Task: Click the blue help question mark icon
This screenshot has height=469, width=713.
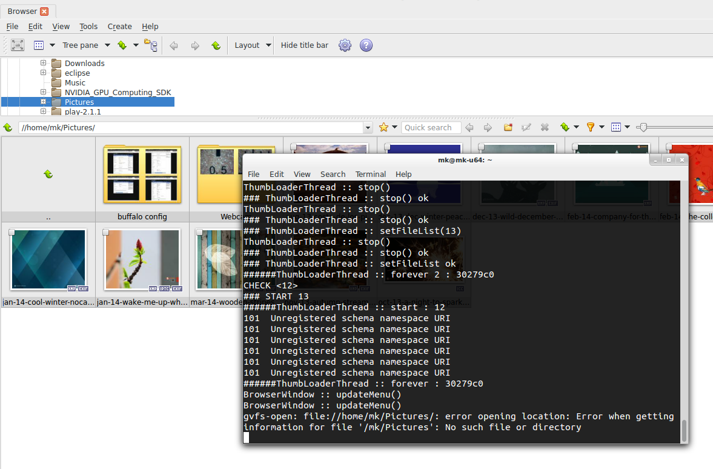Action: [x=366, y=45]
